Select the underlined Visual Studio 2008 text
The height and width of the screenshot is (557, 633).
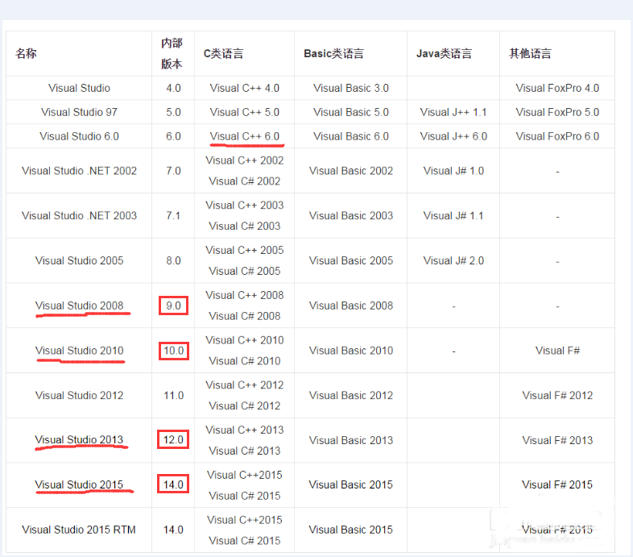[x=79, y=306]
